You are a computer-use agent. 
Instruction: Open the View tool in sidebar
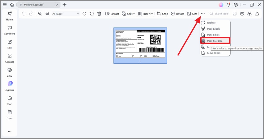coord(9,73)
